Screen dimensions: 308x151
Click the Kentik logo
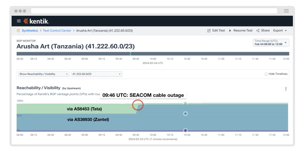coord(36,21)
